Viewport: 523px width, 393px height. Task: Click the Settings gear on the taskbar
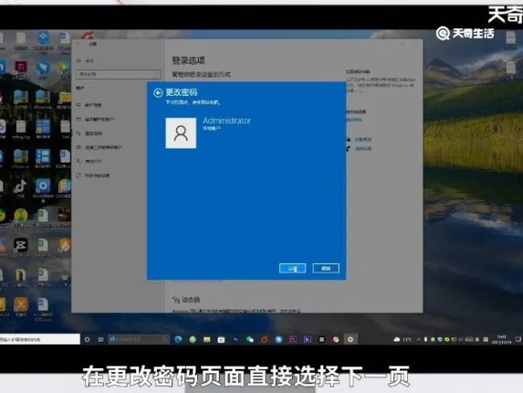[350, 339]
